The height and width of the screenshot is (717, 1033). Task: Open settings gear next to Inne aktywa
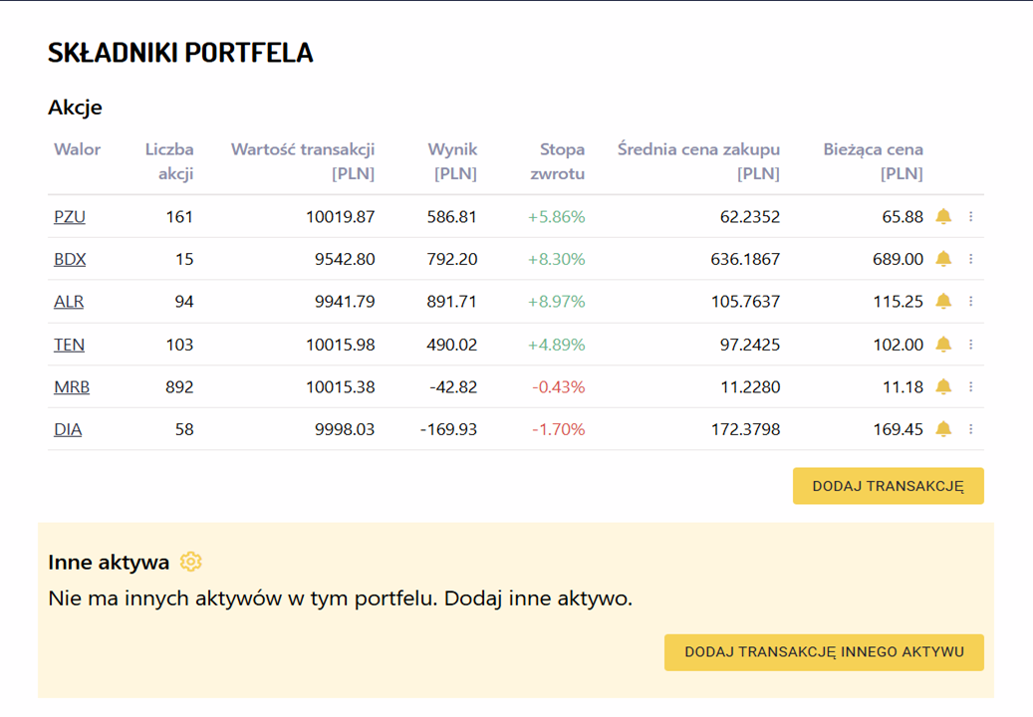pyautogui.click(x=191, y=562)
